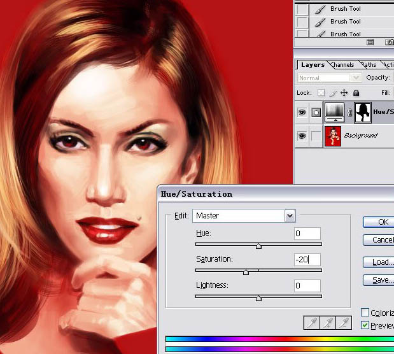Click the Hue slider handle
The height and width of the screenshot is (354, 394).
(x=258, y=246)
